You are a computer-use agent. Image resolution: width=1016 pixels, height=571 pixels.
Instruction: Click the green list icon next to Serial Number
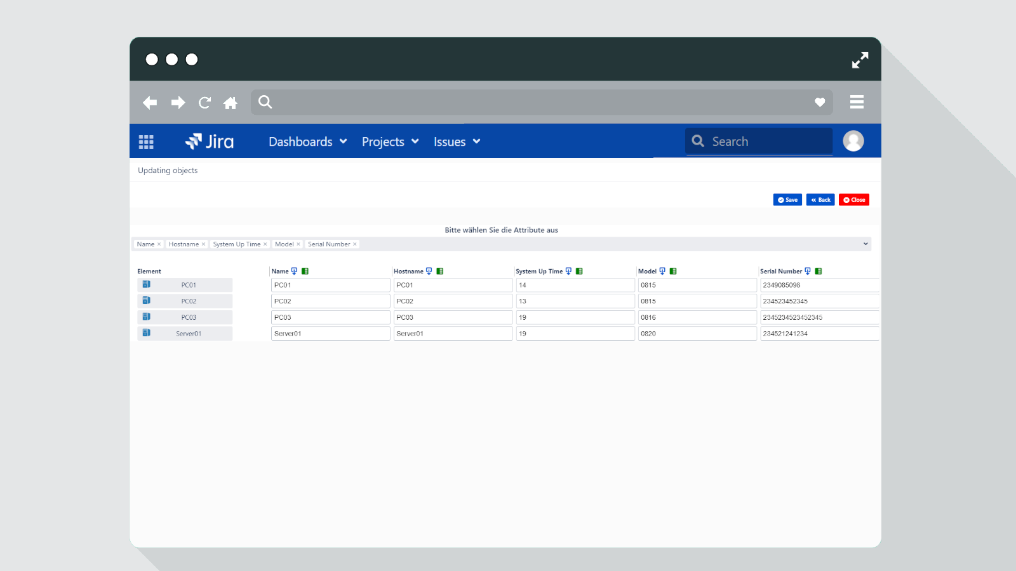(819, 271)
